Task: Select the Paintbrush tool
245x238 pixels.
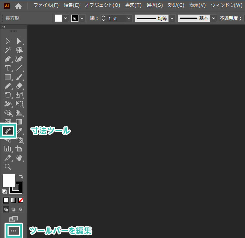Action: point(19,77)
